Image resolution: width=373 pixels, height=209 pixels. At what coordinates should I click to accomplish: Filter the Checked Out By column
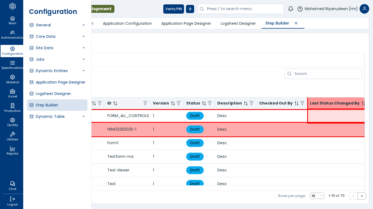pyautogui.click(x=302, y=103)
